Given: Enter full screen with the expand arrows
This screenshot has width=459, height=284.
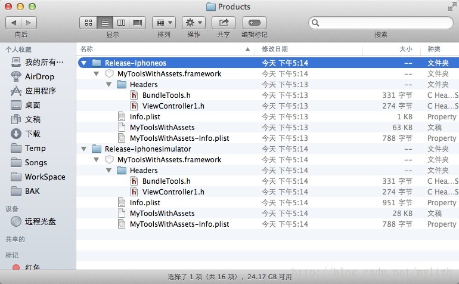Looking at the screenshot, I should point(452,7).
